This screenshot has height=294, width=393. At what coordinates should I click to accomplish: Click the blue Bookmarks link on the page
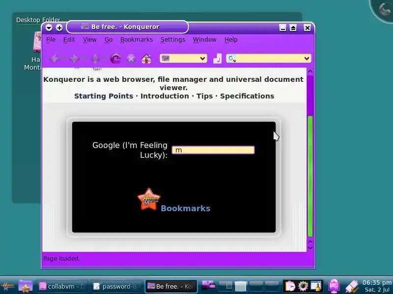(186, 209)
